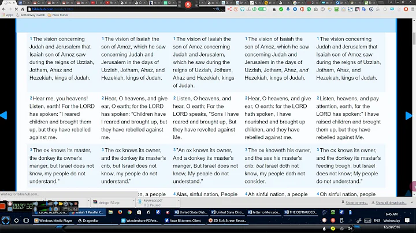Open the recorder settings gear icon
This screenshot has height=233, width=416.
pyautogui.click(x=66, y=204)
